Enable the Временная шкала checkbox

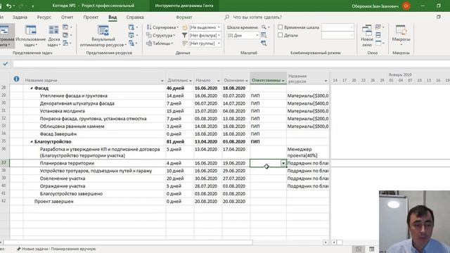coord(281,27)
